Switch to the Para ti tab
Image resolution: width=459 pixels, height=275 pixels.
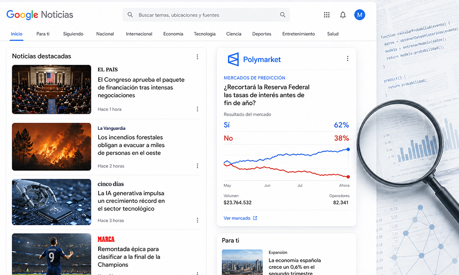[x=43, y=34]
